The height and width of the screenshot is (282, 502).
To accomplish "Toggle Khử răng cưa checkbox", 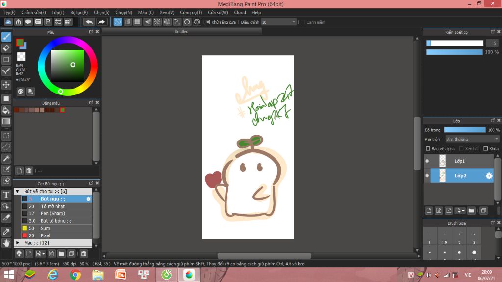I will 208,22.
